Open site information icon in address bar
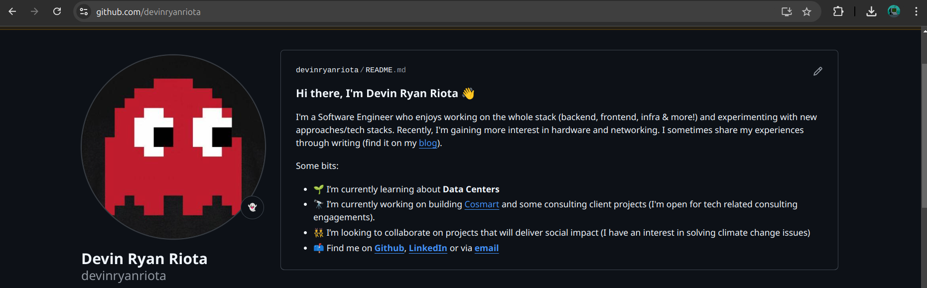This screenshot has width=927, height=288. click(x=84, y=11)
